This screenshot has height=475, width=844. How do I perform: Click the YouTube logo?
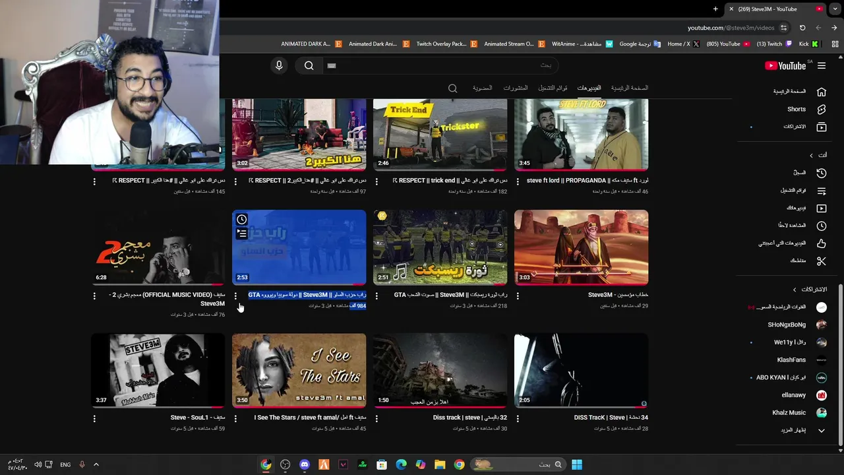pos(785,65)
